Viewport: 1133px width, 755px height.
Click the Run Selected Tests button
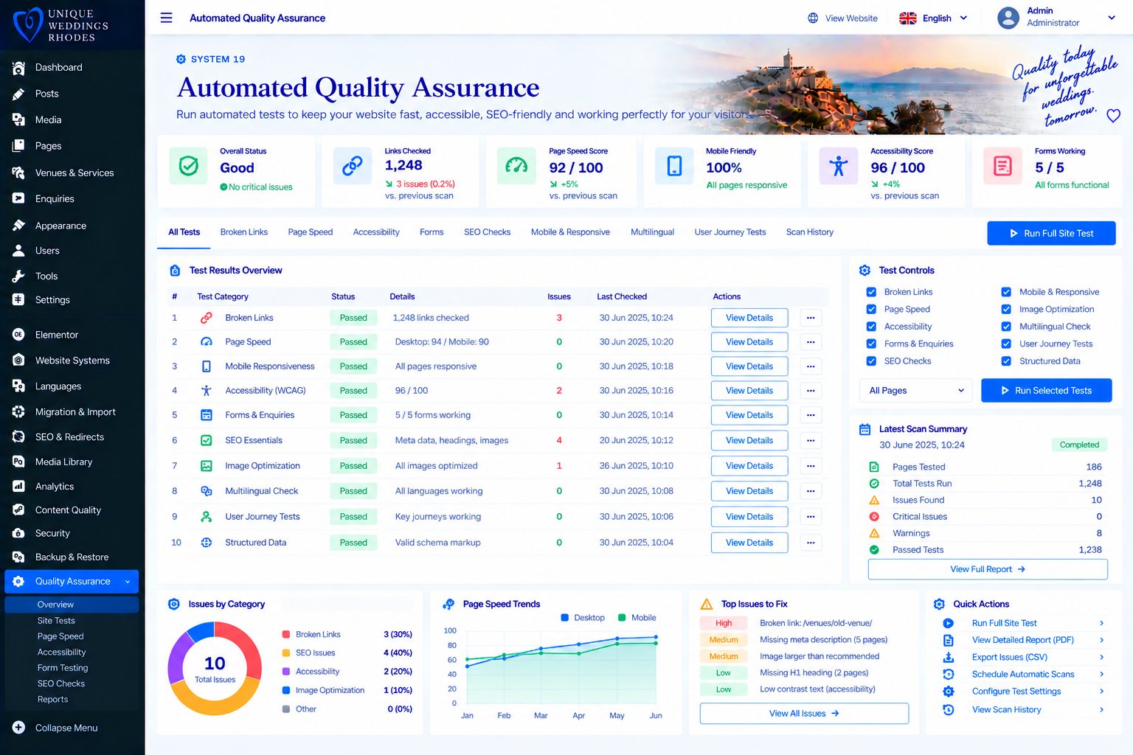point(1046,391)
